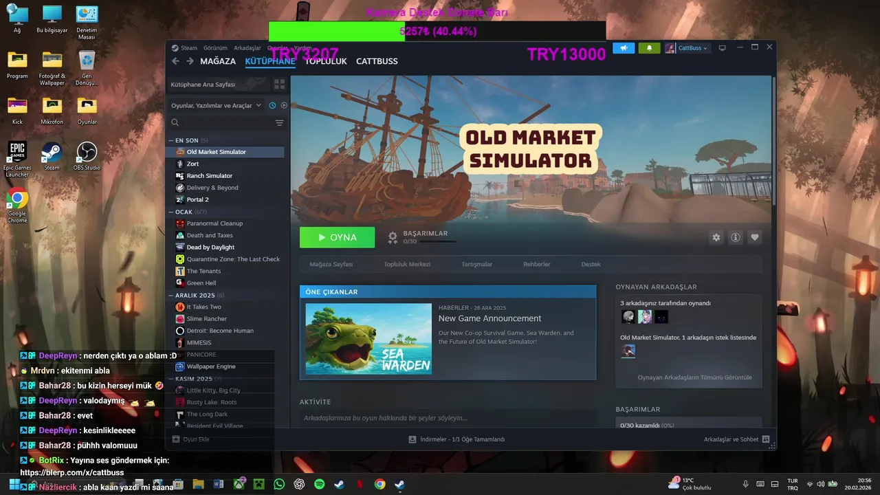Open the Steam menu
Image resolution: width=880 pixels, height=495 pixels.
(x=189, y=48)
